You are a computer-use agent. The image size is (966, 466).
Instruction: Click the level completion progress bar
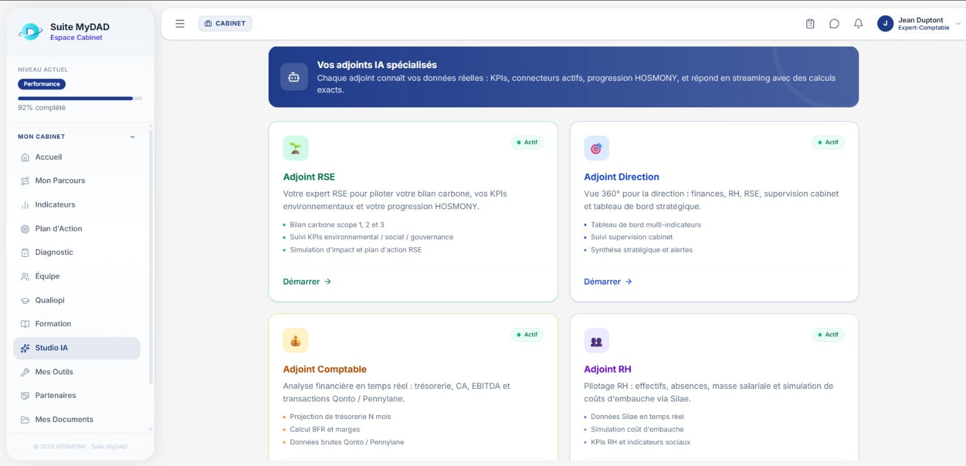pos(80,98)
